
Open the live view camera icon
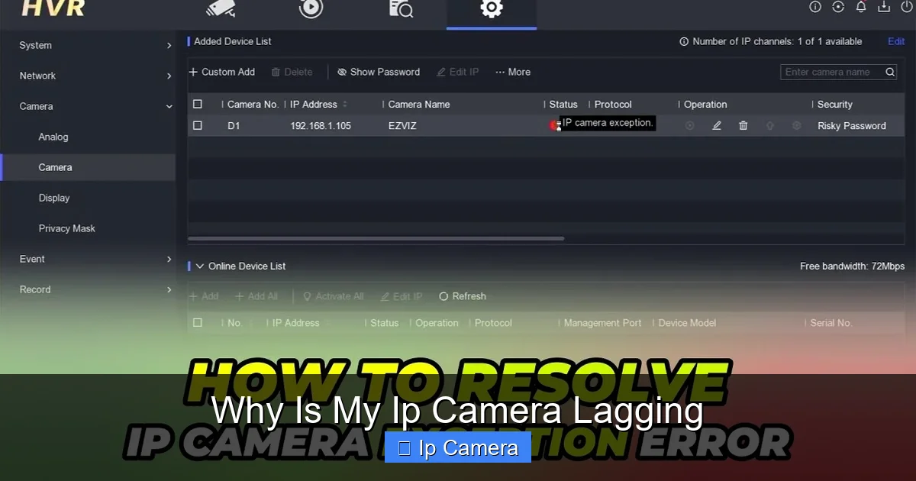(x=221, y=8)
